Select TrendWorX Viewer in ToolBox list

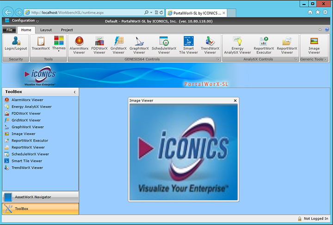point(40,168)
